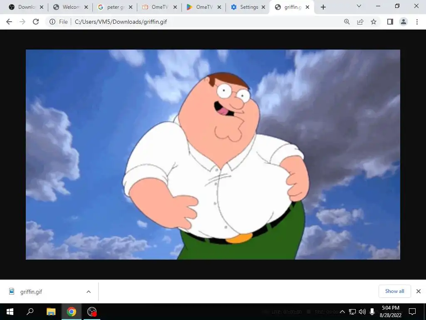Click the address bar file path

[121, 22]
